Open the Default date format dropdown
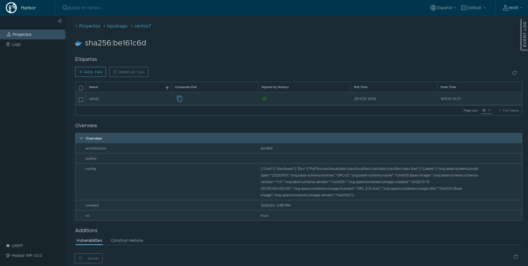 (x=473, y=8)
